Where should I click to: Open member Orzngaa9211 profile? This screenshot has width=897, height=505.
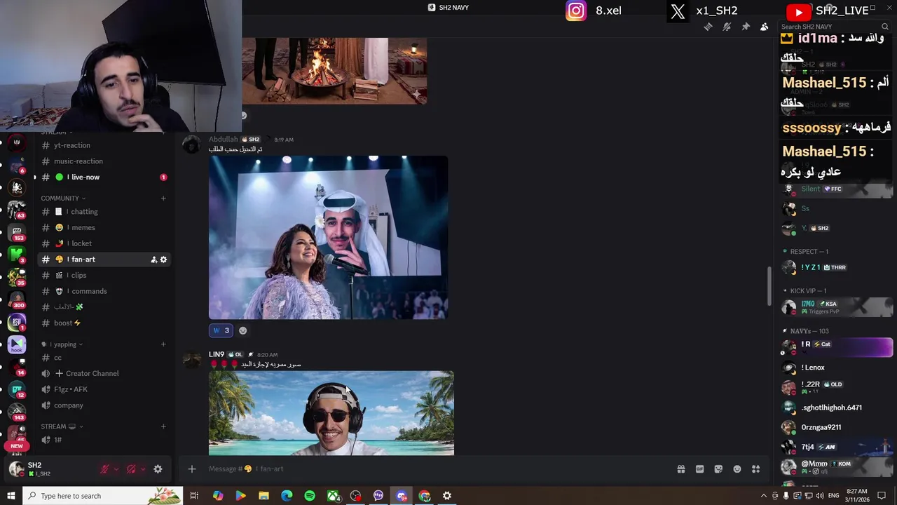tap(838, 427)
